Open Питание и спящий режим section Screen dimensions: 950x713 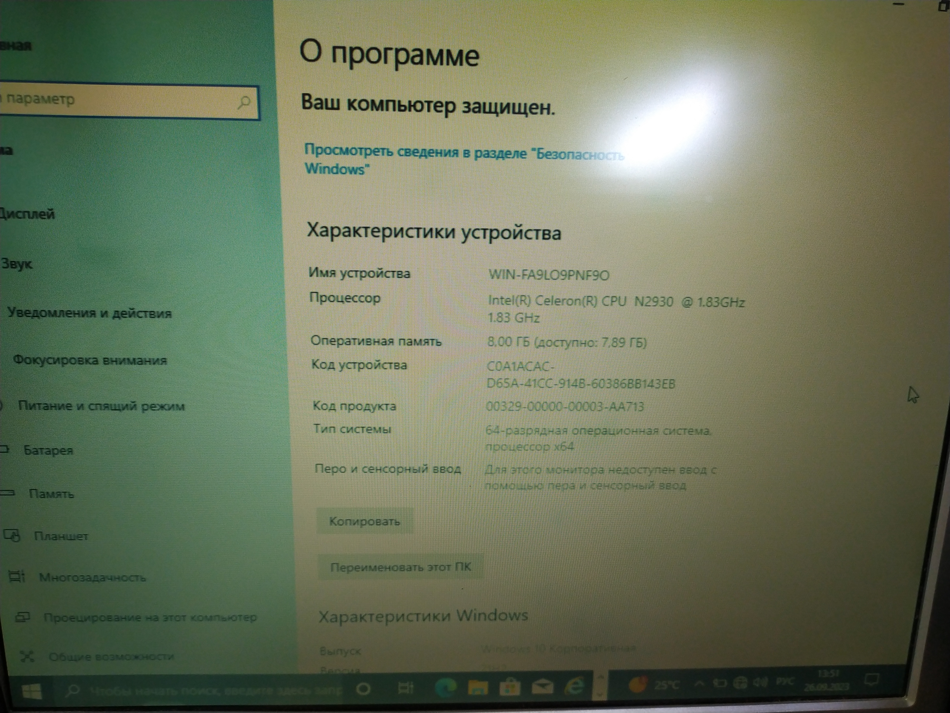(x=102, y=406)
